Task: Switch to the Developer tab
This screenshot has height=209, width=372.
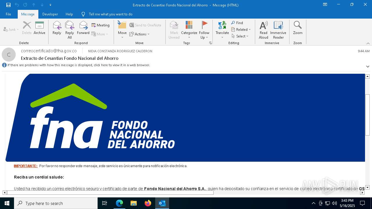Action: 50,14
